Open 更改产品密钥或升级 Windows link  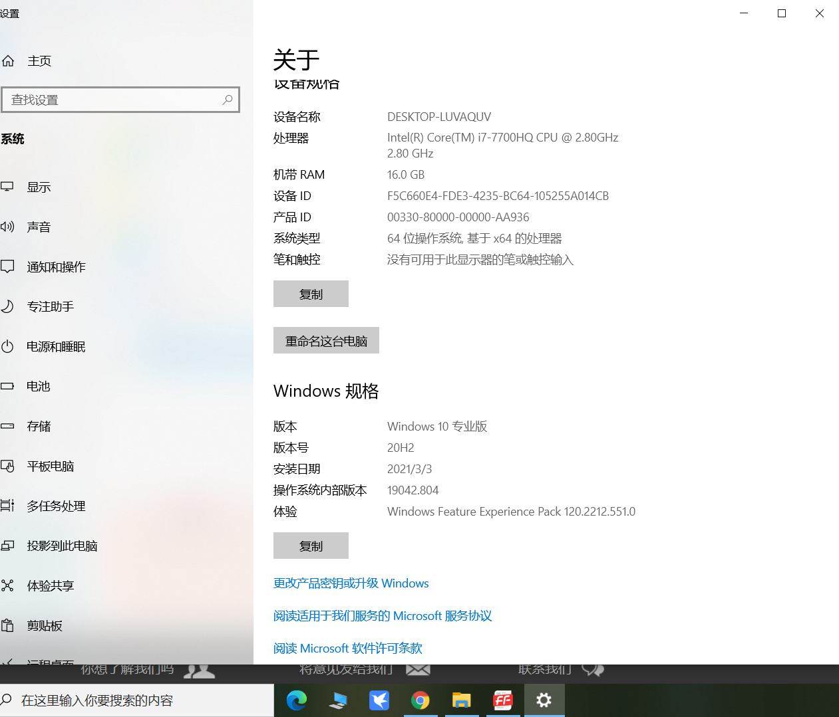(351, 583)
